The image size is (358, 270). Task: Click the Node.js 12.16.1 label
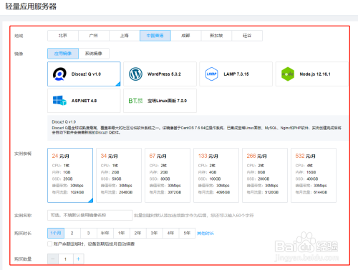[315, 74]
